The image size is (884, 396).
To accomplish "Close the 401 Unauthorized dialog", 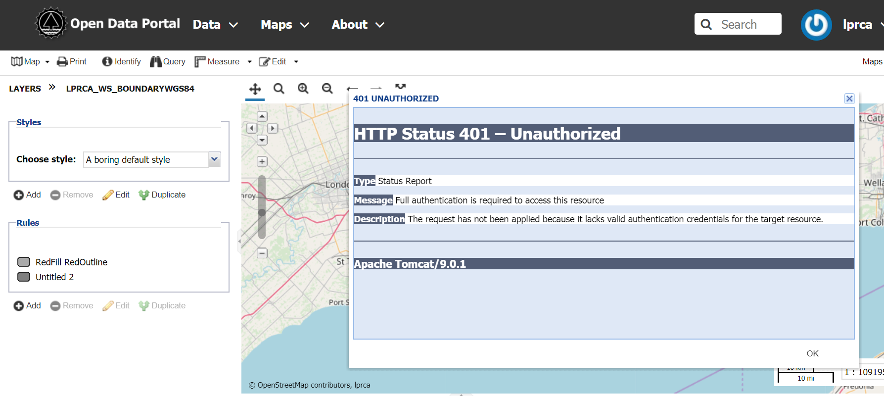I will (x=849, y=99).
